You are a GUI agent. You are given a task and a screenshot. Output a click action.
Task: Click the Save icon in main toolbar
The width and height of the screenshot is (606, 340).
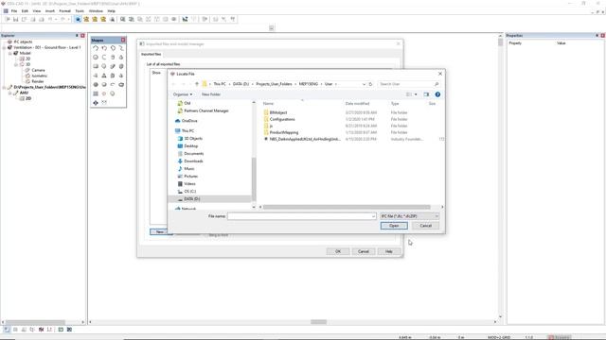15,19
